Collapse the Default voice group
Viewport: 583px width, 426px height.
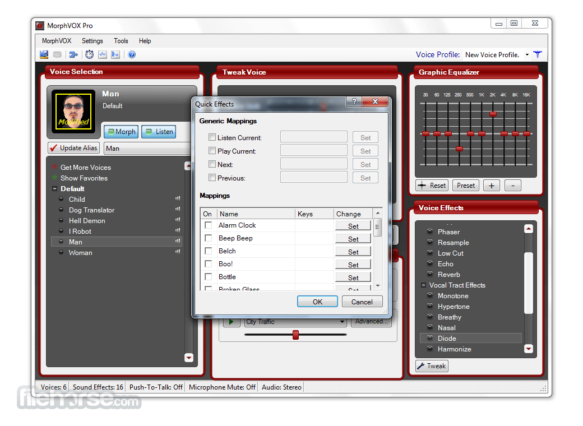pyautogui.click(x=55, y=188)
